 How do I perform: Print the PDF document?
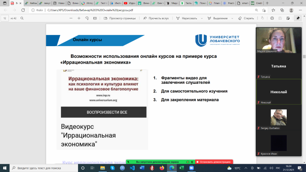tap(272, 18)
